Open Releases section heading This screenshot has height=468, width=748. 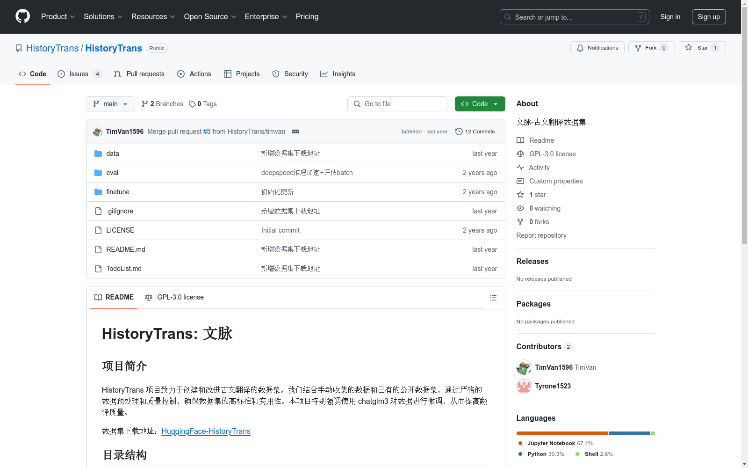tap(532, 261)
